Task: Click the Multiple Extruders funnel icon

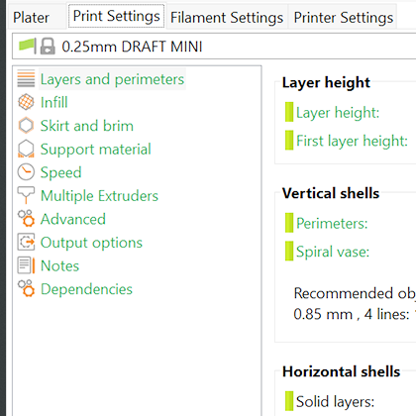Action: click(26, 195)
